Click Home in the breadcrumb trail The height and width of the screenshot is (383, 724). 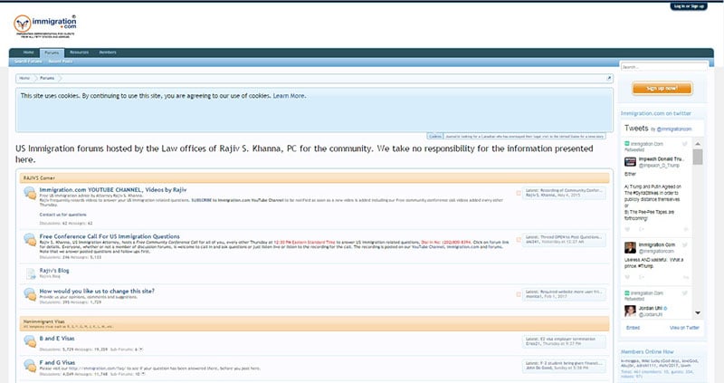coord(24,78)
